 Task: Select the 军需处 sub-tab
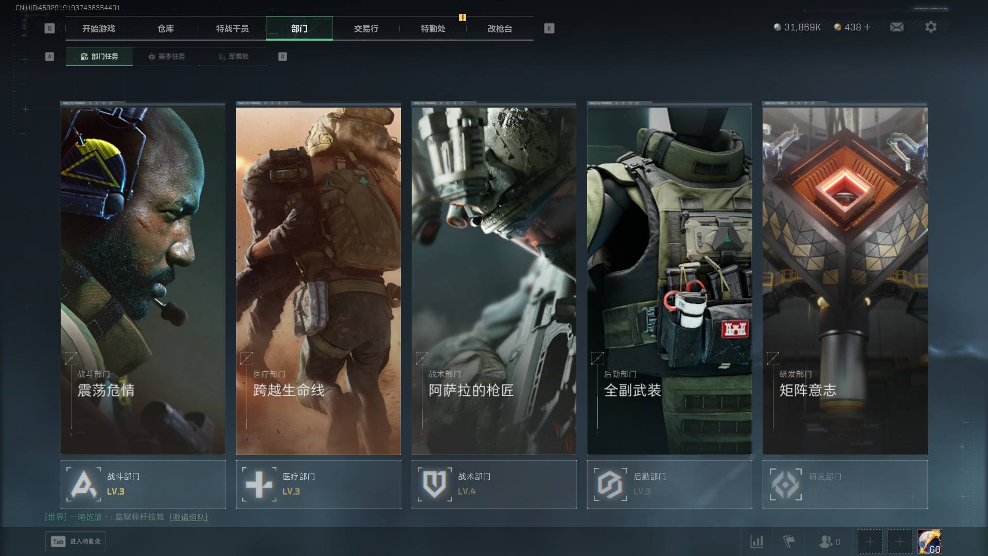pyautogui.click(x=233, y=57)
